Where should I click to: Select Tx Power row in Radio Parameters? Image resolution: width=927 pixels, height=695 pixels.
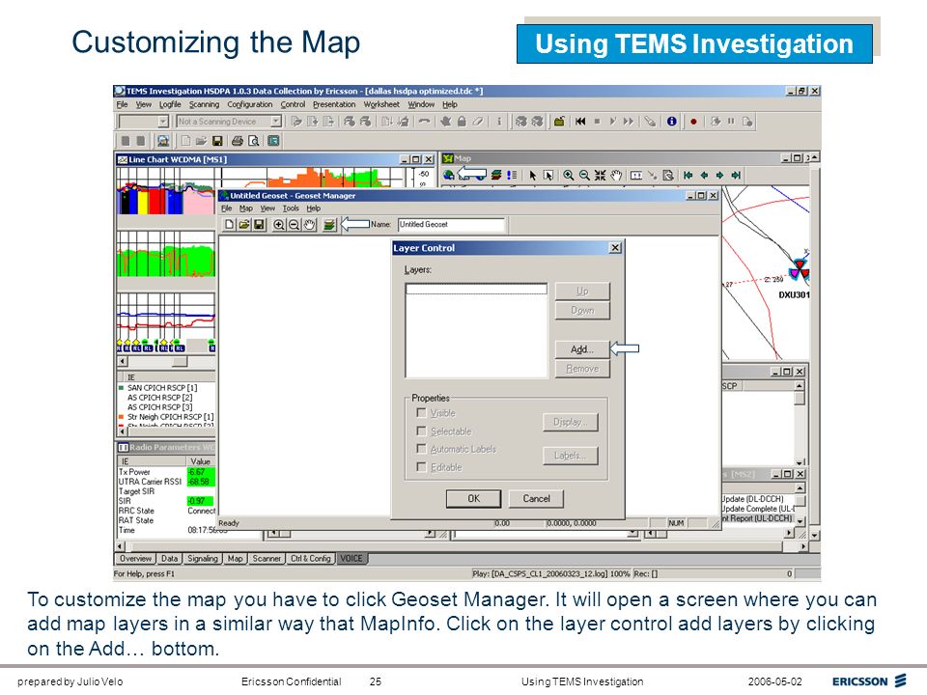[166, 472]
